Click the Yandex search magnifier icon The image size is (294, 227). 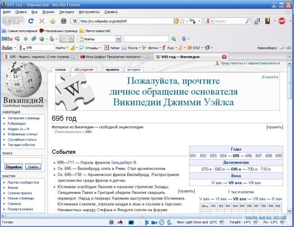tap(248, 21)
